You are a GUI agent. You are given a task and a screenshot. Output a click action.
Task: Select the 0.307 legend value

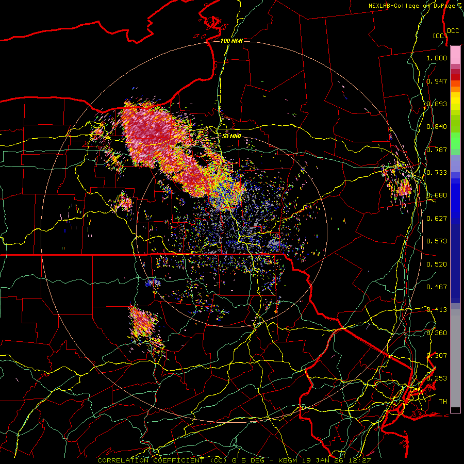(x=437, y=356)
